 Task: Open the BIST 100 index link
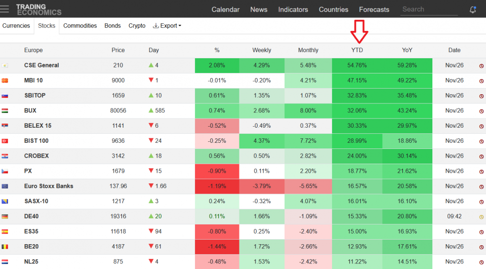[36, 140]
